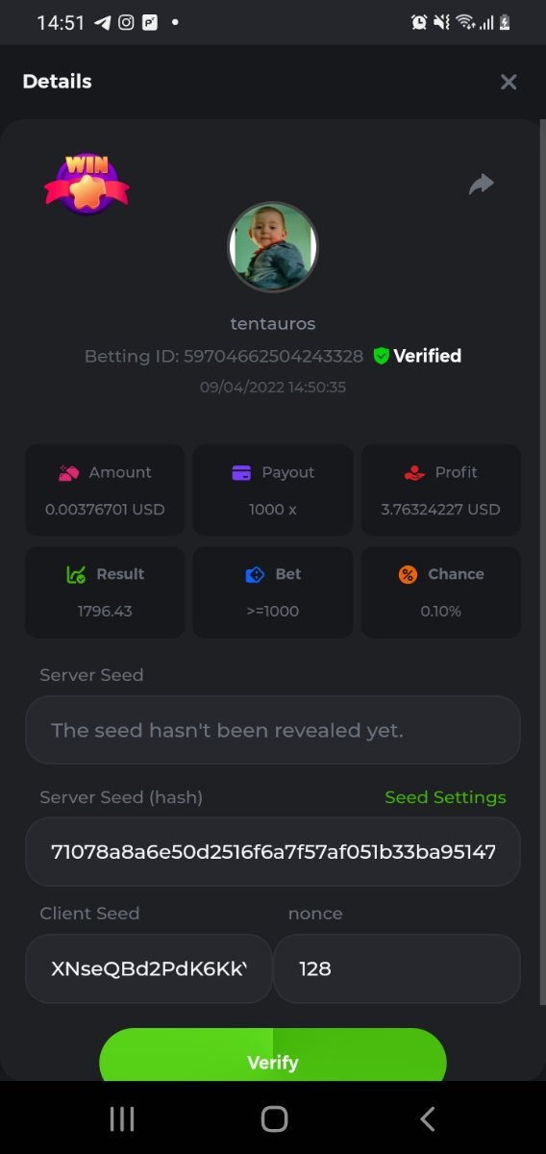
Task: Tap the green Result chart icon
Action: [x=76, y=574]
